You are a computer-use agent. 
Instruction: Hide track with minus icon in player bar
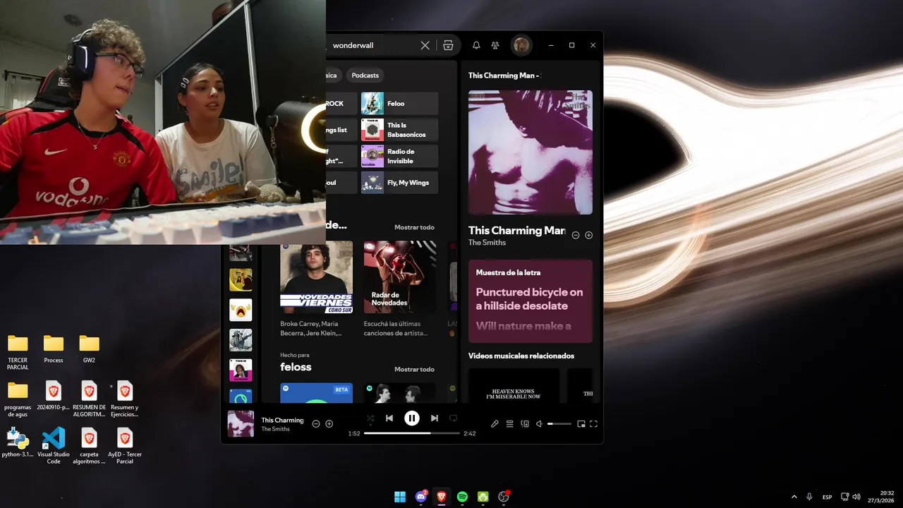click(316, 424)
